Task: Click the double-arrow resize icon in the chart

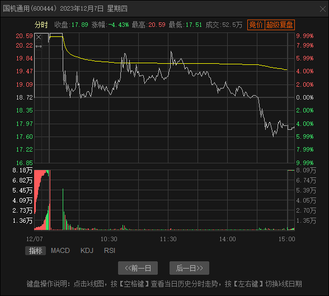Action: click(39, 46)
